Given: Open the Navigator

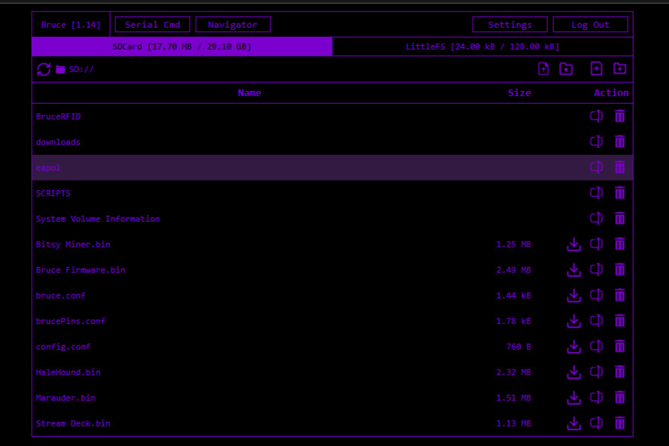Looking at the screenshot, I should click(x=233, y=25).
